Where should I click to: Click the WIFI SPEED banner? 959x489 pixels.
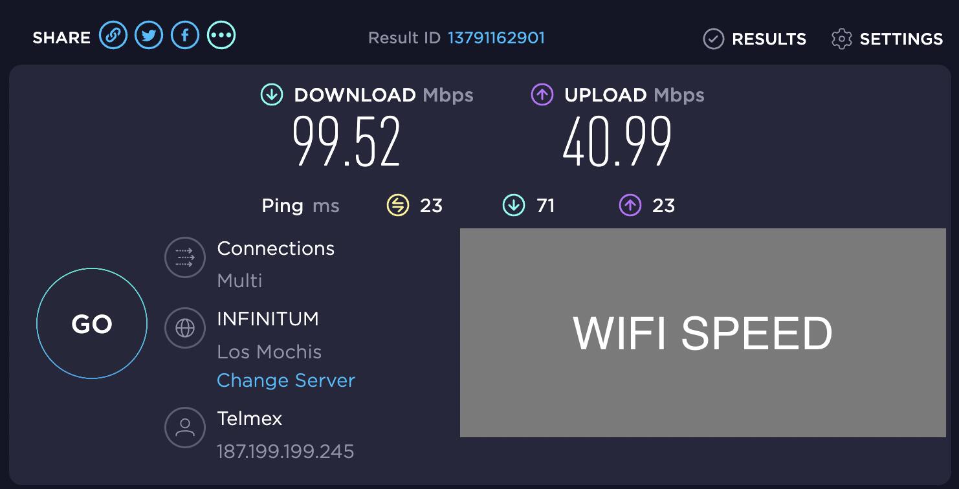click(703, 332)
